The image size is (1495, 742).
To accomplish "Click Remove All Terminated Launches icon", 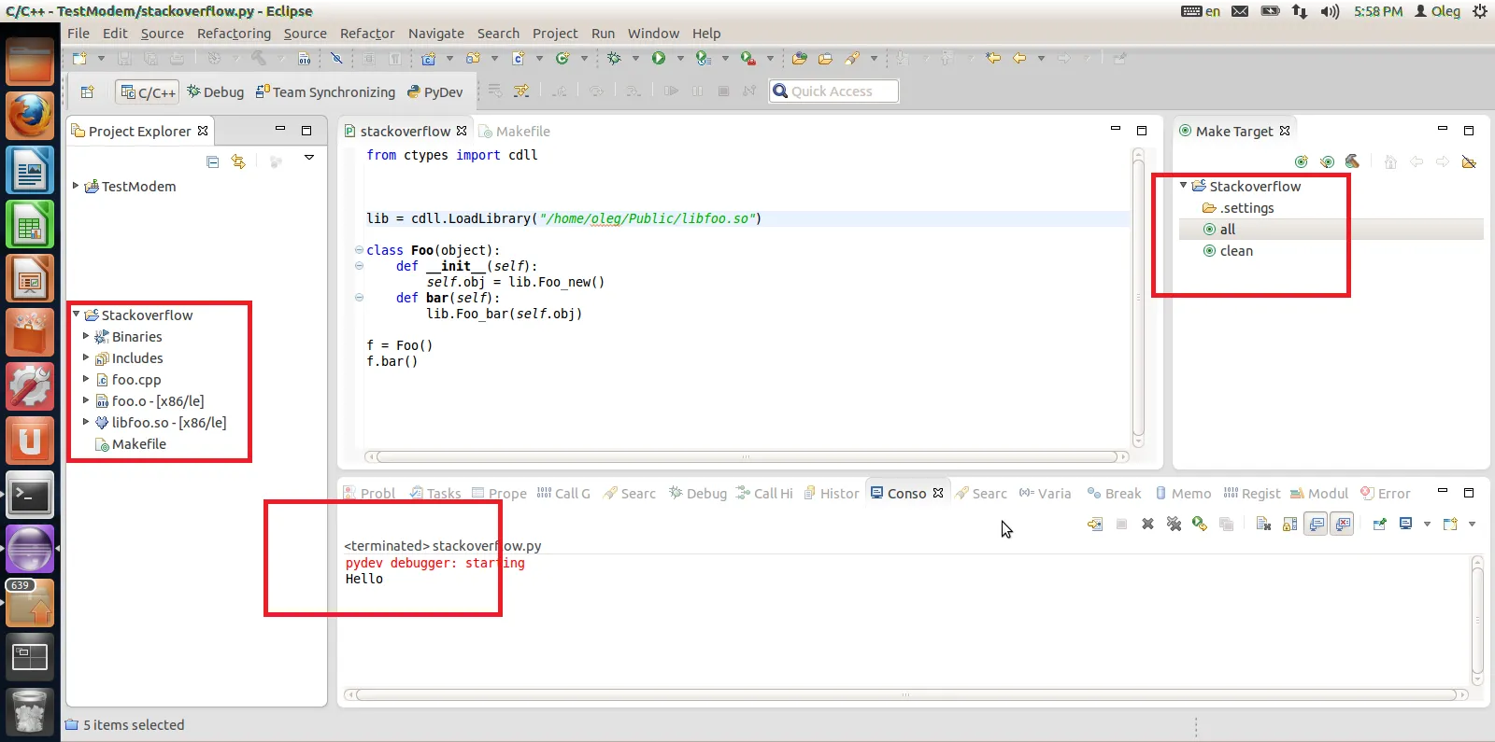I will 1174,524.
